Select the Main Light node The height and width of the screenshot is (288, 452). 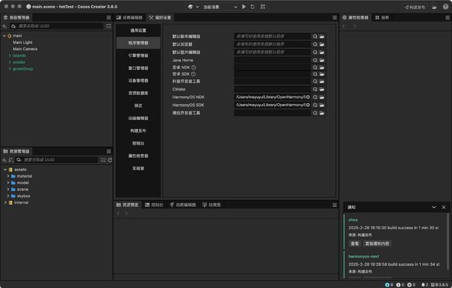pyautogui.click(x=22, y=43)
